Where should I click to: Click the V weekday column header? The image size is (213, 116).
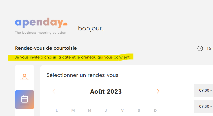pyautogui.click(x=122, y=110)
